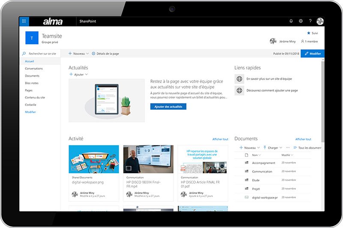Click the Ajouter des actualités button

(x=168, y=107)
